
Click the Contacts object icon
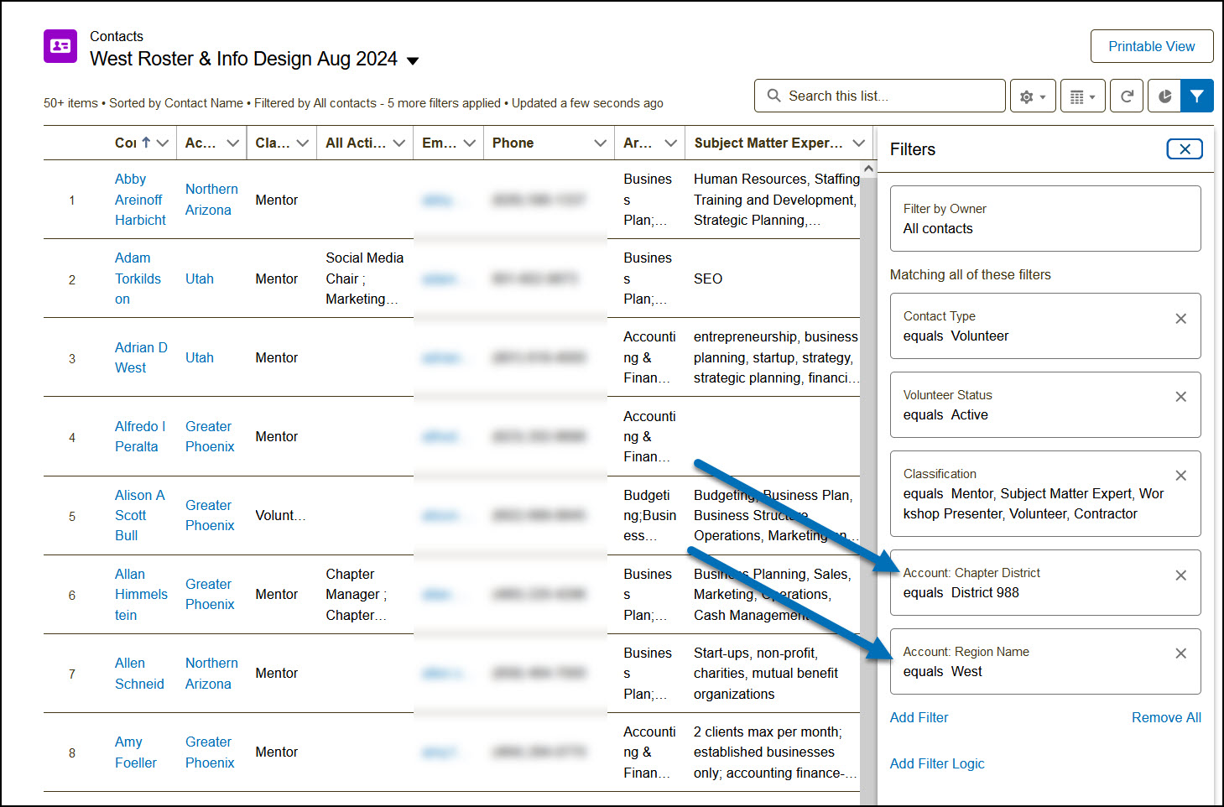tap(60, 46)
